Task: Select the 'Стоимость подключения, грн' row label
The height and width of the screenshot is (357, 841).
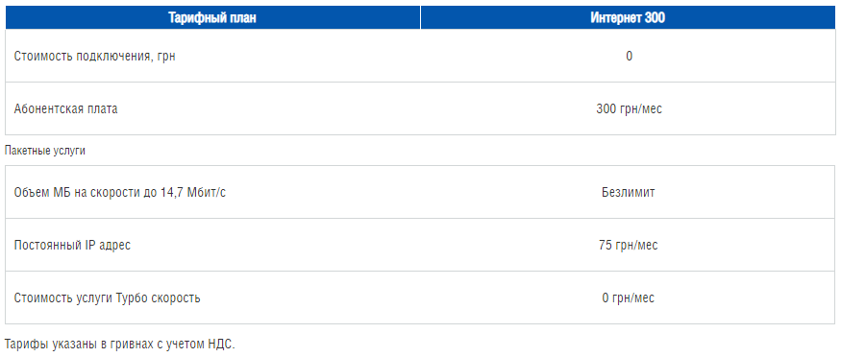Action: 94,57
